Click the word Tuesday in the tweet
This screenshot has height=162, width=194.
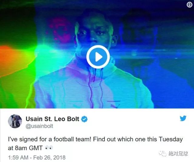(x=171, y=139)
